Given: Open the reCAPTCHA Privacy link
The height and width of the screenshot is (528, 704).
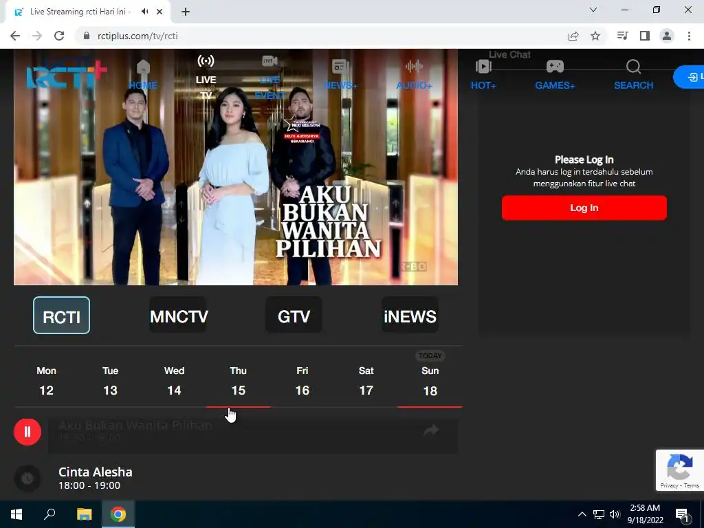Looking at the screenshot, I should 668,485.
